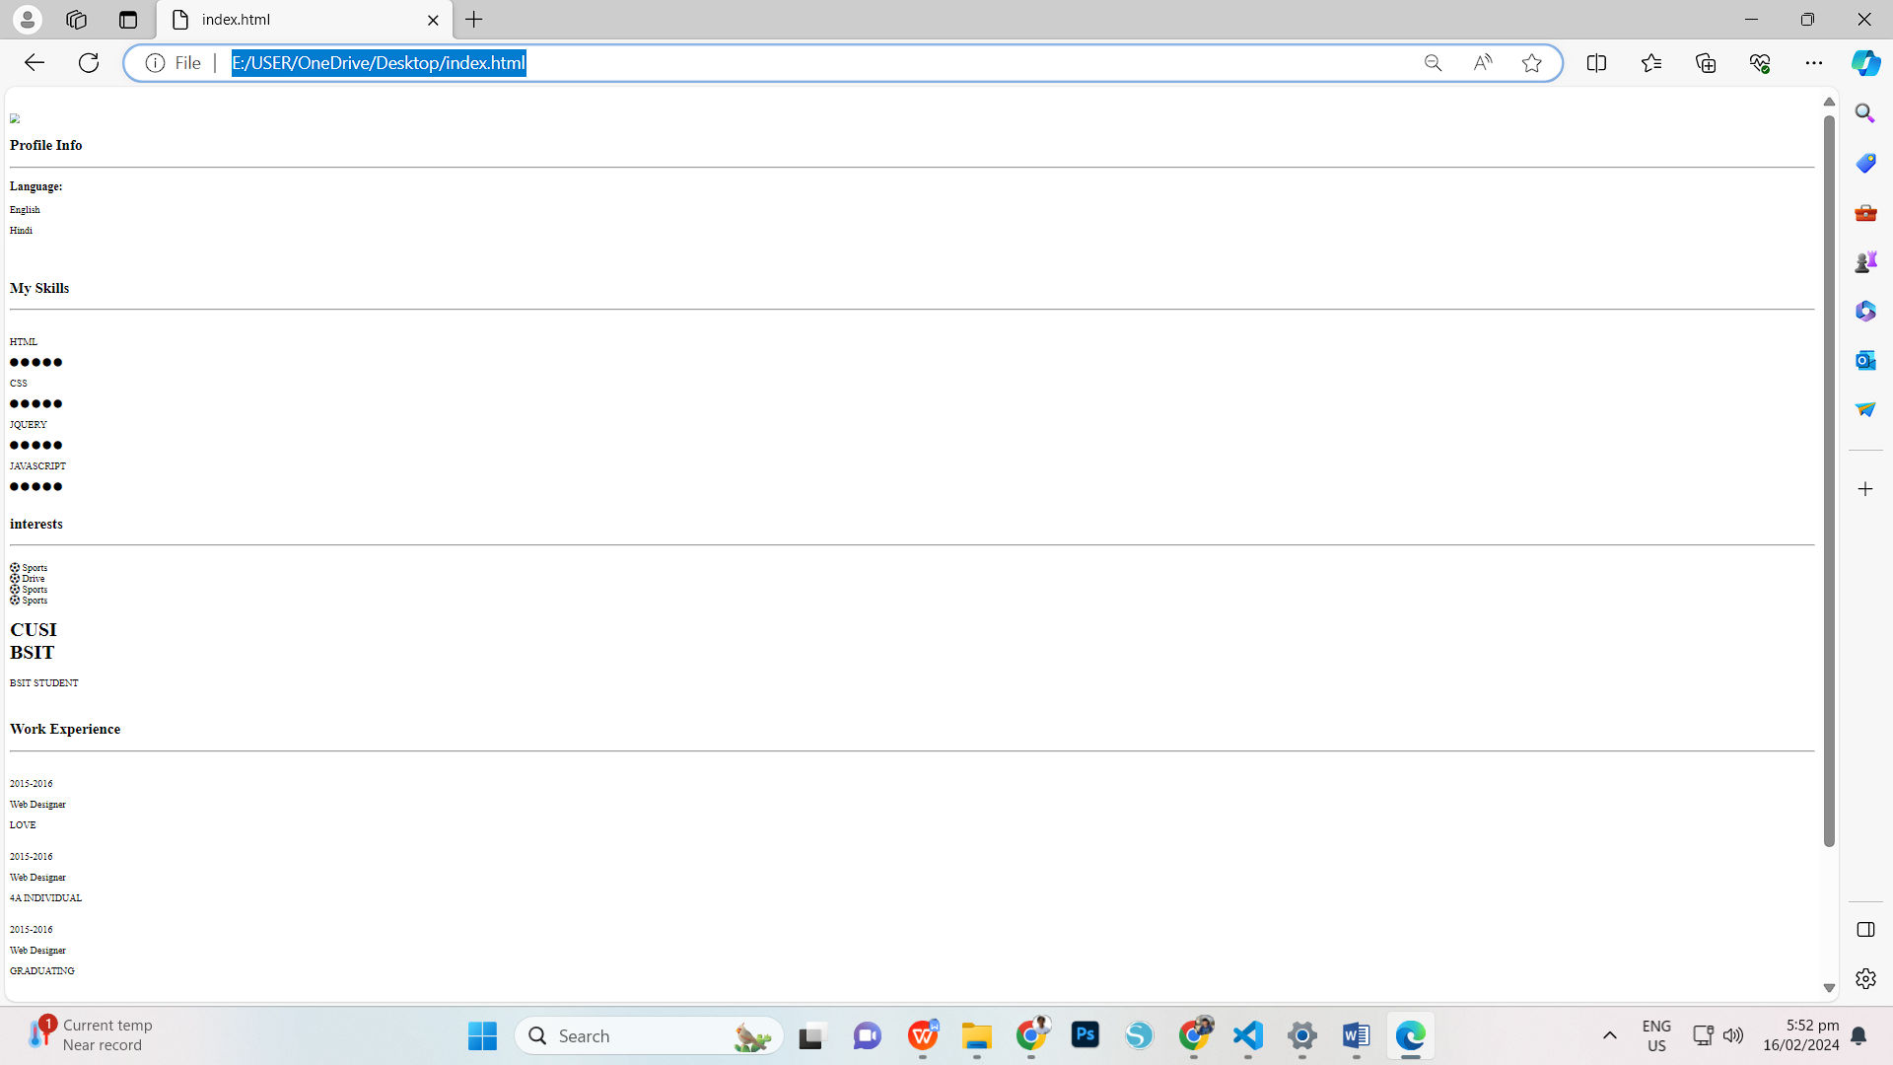
Task: Open Read aloud from address bar
Action: point(1482,63)
